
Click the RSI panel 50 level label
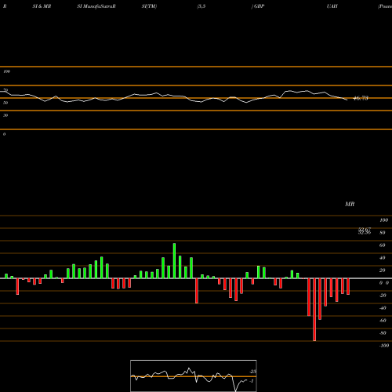point(5,103)
